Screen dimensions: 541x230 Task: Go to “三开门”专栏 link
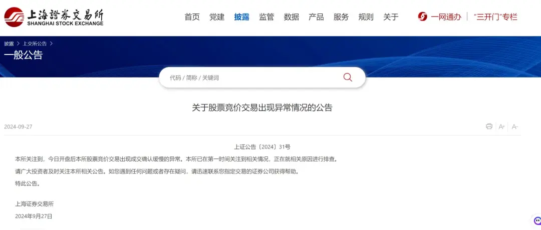point(495,17)
